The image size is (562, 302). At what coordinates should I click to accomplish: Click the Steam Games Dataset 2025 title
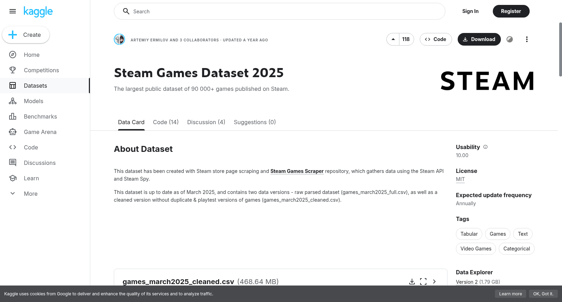199,73
